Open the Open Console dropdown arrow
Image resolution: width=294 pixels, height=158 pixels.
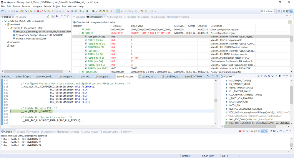point(284,131)
